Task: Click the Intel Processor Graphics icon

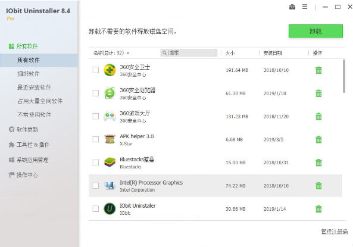Action: (110, 186)
